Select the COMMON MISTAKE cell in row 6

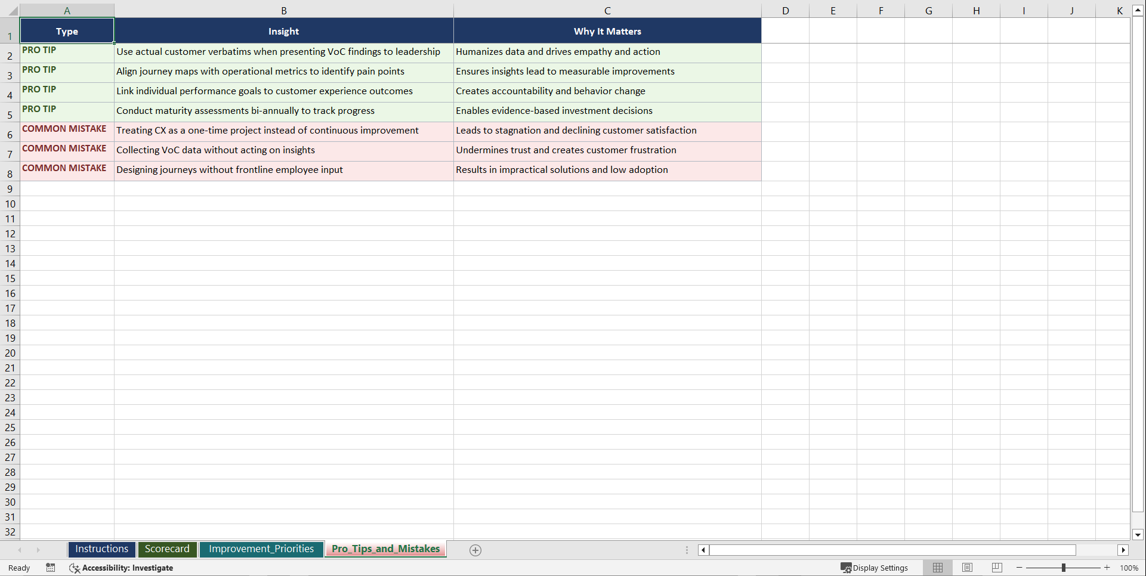click(x=64, y=132)
